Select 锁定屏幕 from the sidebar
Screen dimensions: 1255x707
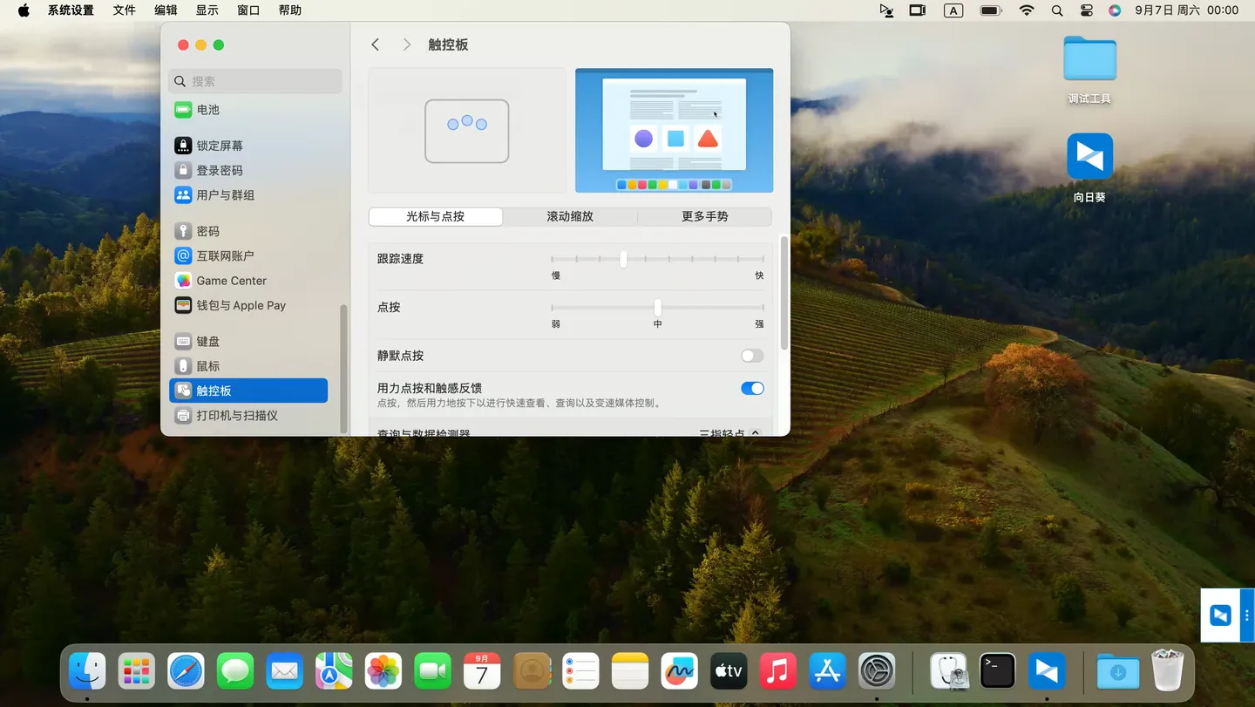click(x=218, y=145)
